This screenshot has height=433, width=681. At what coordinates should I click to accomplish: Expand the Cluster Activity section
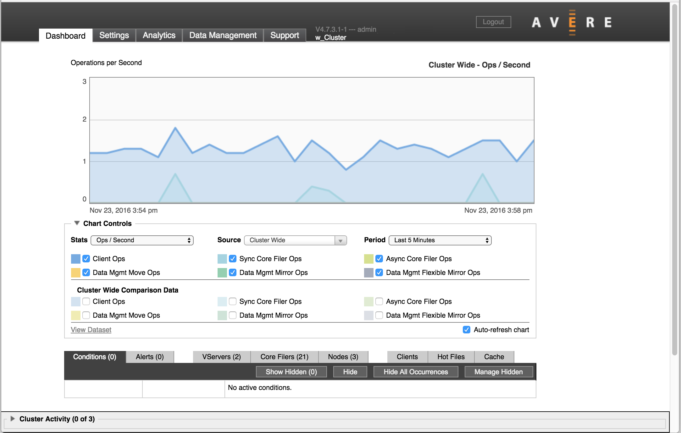click(13, 419)
